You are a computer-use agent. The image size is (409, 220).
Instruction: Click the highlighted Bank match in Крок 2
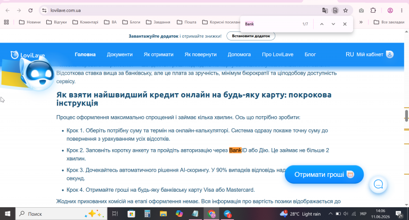pyautogui.click(x=235, y=150)
